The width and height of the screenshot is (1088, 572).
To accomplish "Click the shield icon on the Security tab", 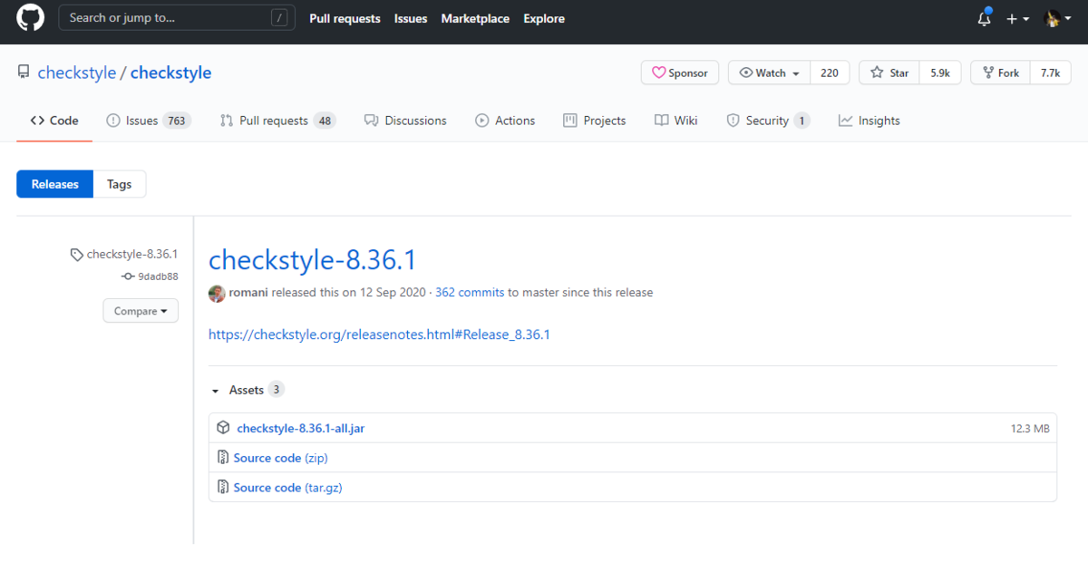I will [732, 120].
